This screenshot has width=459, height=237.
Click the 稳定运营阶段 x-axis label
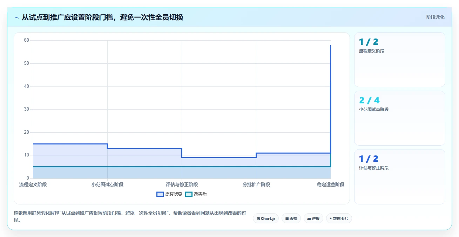point(330,184)
